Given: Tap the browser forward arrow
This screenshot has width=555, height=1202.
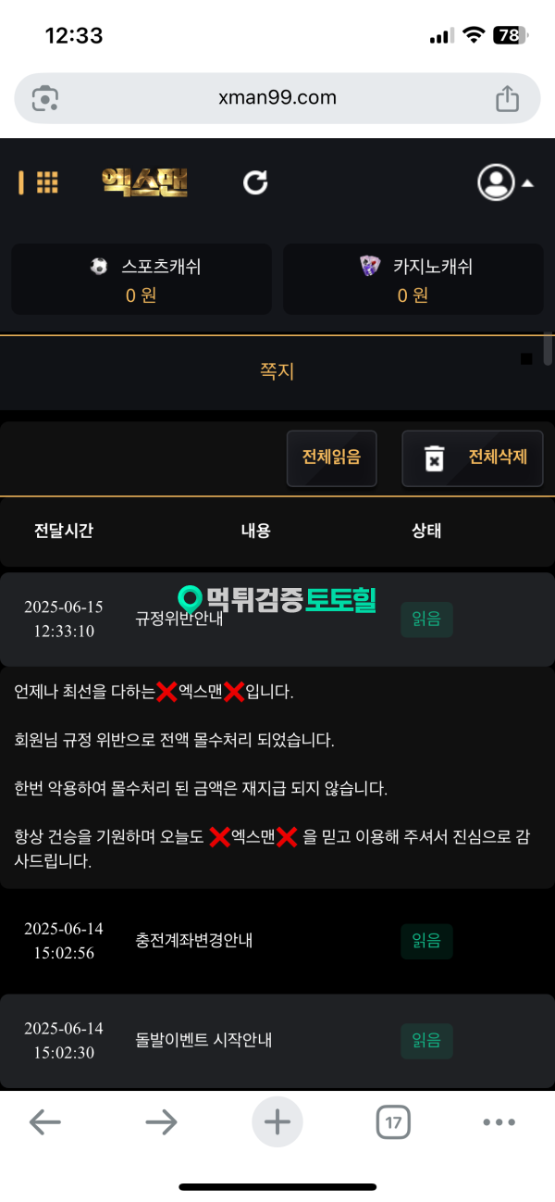Looking at the screenshot, I should tap(161, 1122).
